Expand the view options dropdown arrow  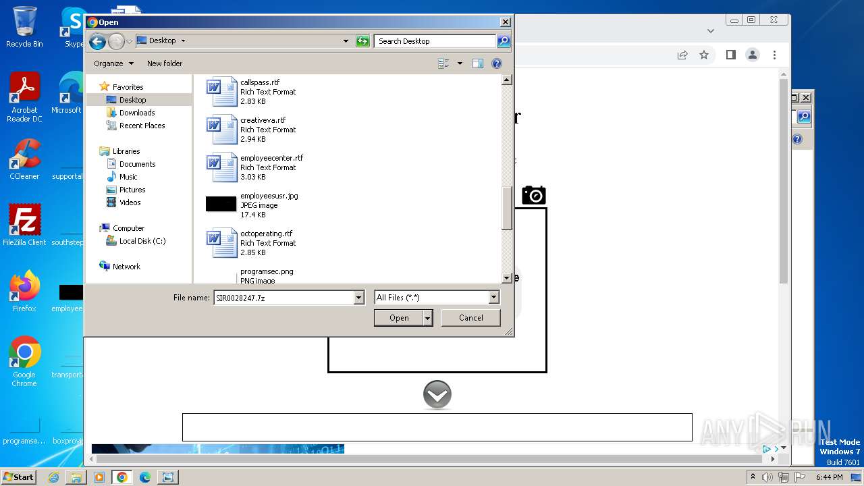460,63
